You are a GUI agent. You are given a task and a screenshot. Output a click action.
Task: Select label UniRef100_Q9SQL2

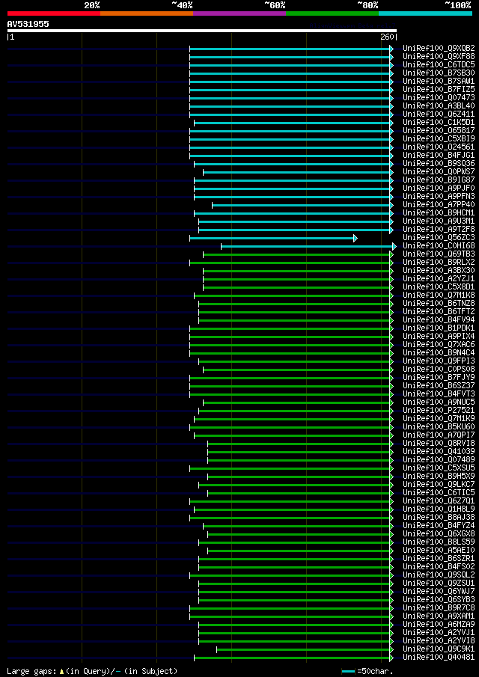(x=439, y=575)
